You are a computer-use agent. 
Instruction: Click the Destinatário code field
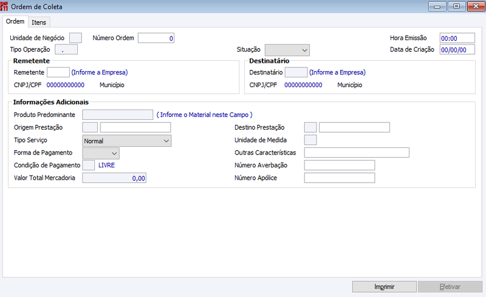click(x=296, y=72)
